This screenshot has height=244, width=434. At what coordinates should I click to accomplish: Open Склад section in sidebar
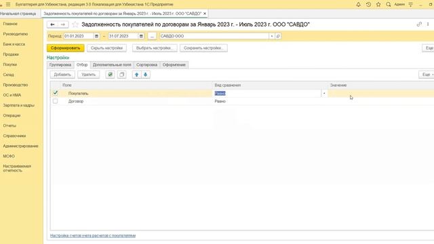coord(9,75)
